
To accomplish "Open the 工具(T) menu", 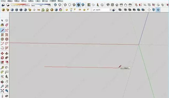I will tap(38, 1).
